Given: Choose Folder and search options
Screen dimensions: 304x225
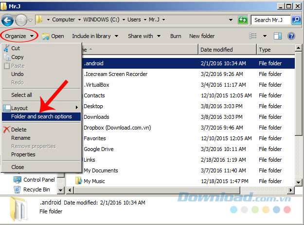Looking at the screenshot, I should tap(41, 116).
